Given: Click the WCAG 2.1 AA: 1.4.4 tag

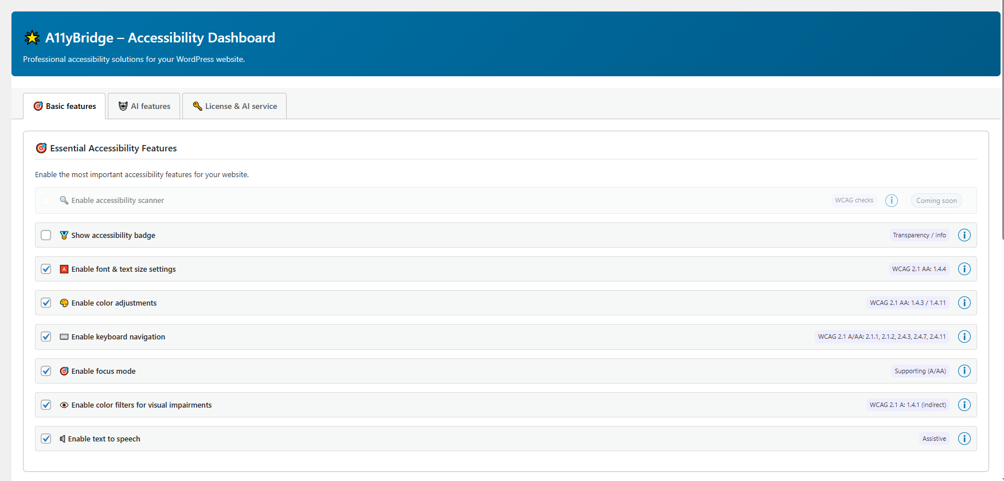Looking at the screenshot, I should click(x=919, y=269).
